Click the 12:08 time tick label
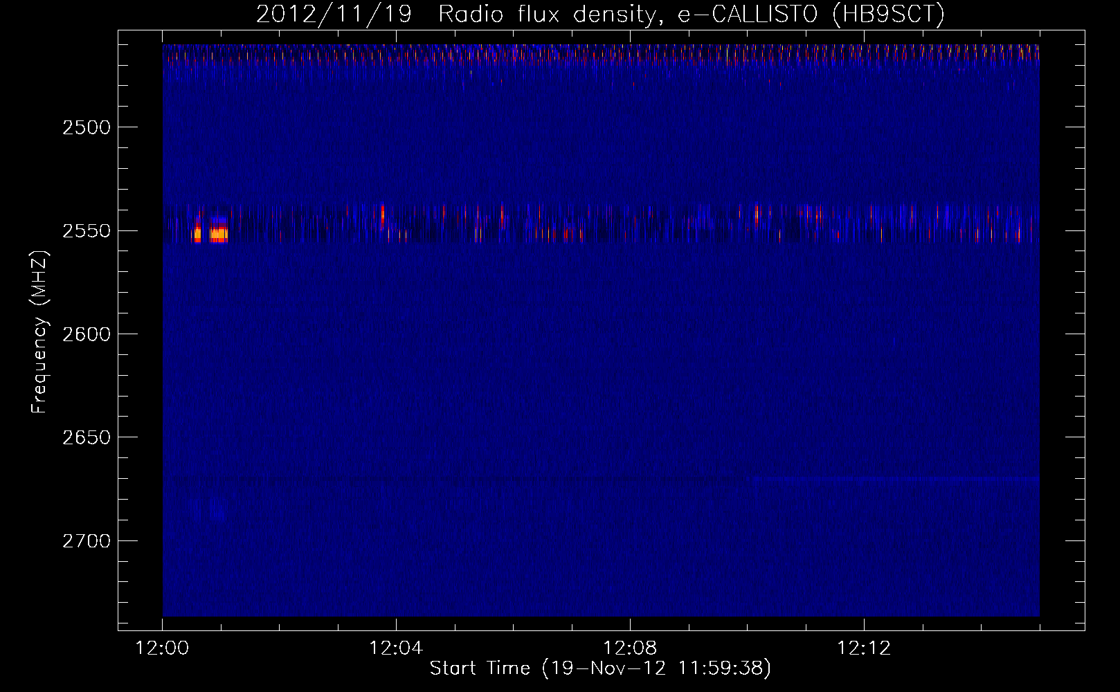Screen dimensions: 1120x692 630,648
